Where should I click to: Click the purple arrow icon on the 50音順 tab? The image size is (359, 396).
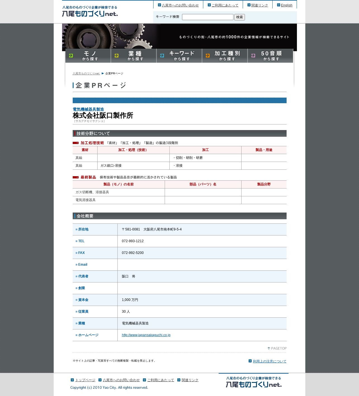[x=253, y=56]
